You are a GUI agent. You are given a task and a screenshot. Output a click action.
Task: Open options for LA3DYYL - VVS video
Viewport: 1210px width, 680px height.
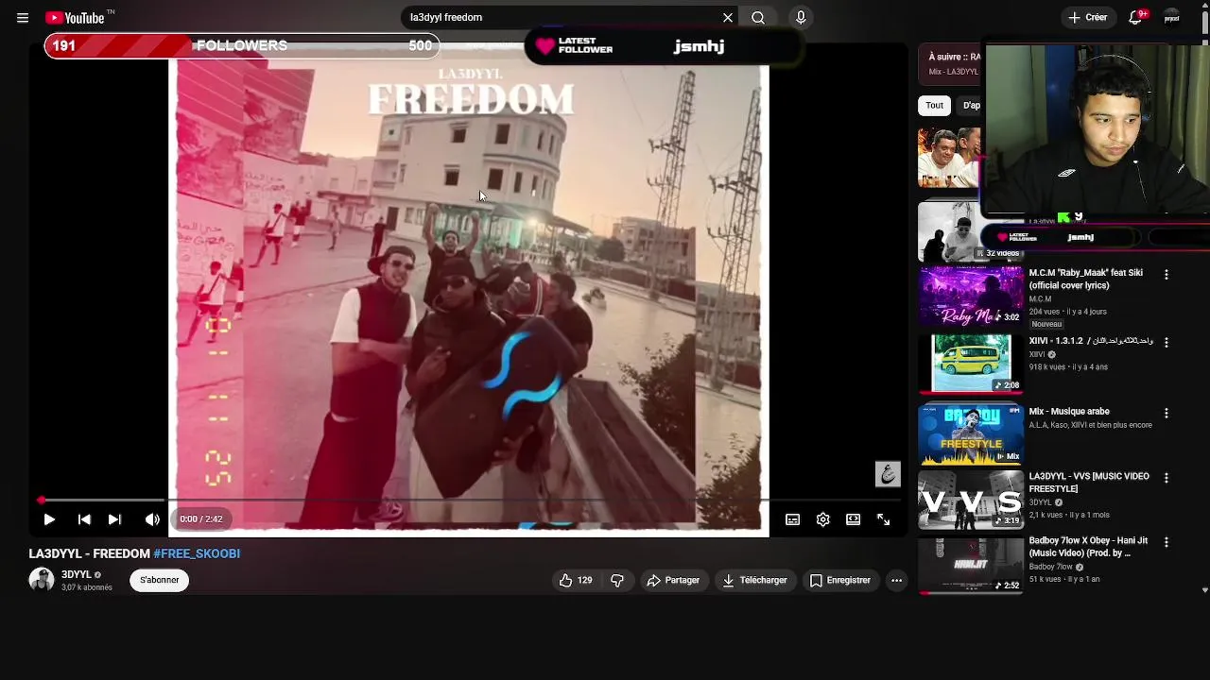tap(1166, 478)
